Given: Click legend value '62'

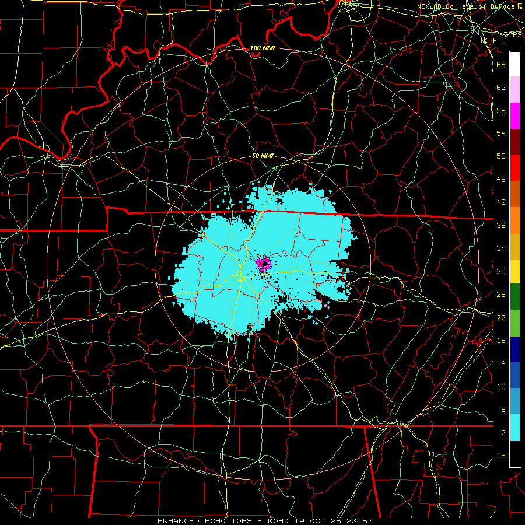Looking at the screenshot, I should (x=501, y=87).
